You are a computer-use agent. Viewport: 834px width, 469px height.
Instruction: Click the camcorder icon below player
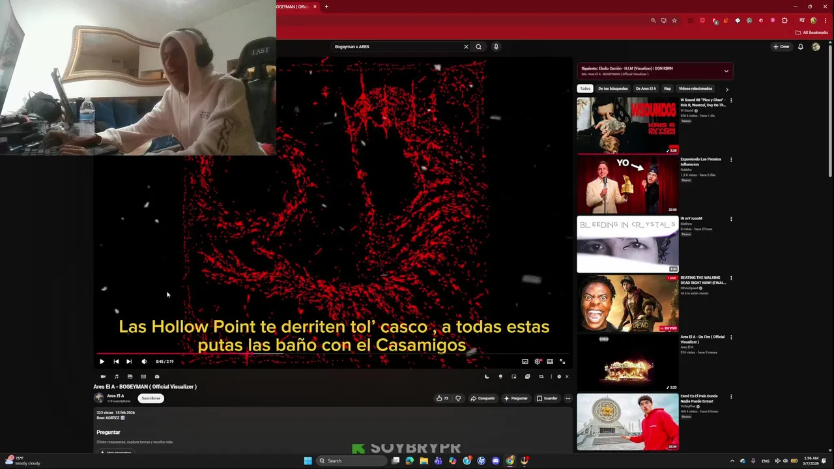click(103, 377)
